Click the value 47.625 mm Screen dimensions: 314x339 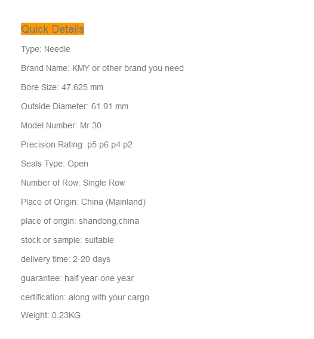[x=82, y=87]
